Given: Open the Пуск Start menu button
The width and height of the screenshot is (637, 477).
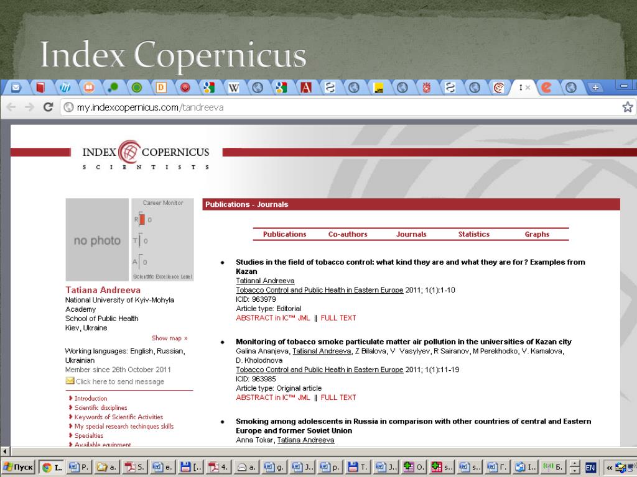Looking at the screenshot, I should point(18,467).
